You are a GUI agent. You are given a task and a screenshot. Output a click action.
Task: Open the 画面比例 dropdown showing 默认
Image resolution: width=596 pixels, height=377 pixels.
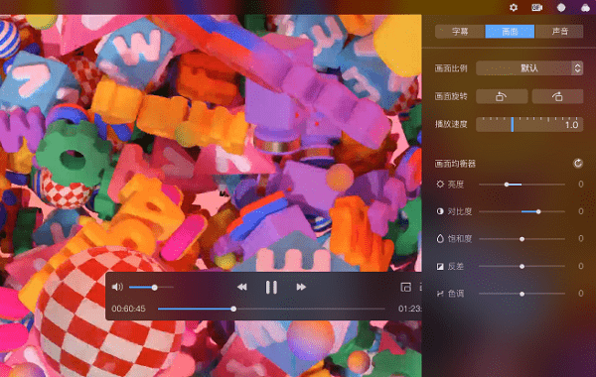[529, 68]
